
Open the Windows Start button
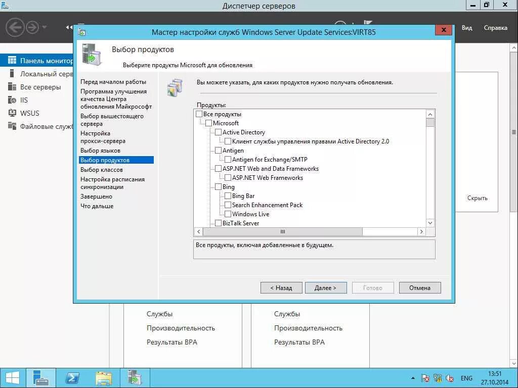pyautogui.click(x=13, y=378)
